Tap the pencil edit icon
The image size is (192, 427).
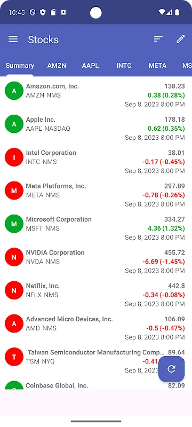click(181, 39)
